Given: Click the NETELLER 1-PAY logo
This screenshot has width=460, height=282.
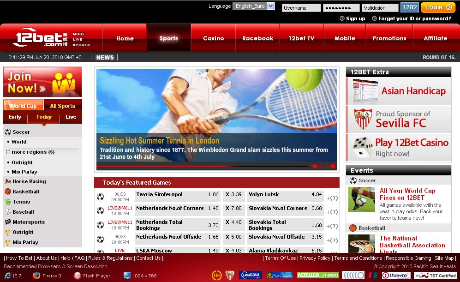Looking at the screenshot, I should (x=318, y=275).
